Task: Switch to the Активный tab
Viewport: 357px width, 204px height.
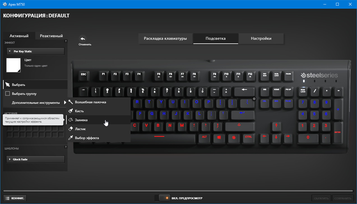Action: point(19,36)
